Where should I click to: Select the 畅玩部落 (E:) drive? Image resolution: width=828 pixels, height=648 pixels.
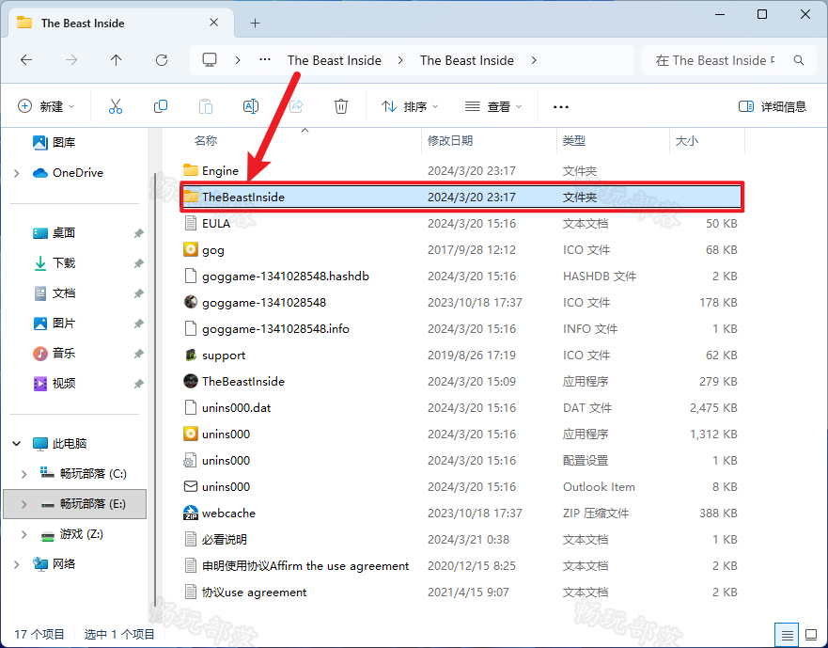pos(74,504)
